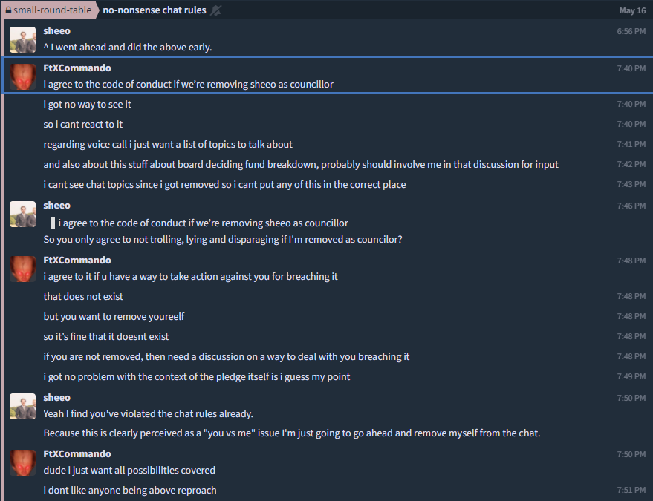Viewport: 653px width, 501px height.
Task: Open the no-nonsense chat rules topic
Action: pos(154,10)
